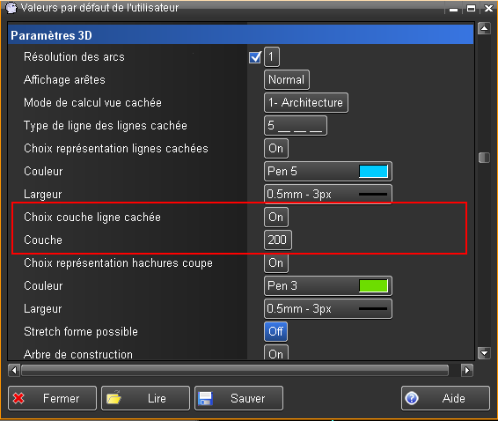Pick the Pen 5 cyan color swatch
The image size is (498, 421).
(x=373, y=172)
